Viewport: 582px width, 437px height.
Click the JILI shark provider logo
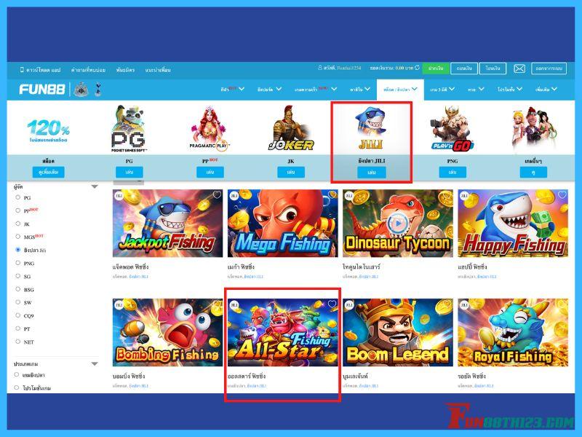pos(371,128)
